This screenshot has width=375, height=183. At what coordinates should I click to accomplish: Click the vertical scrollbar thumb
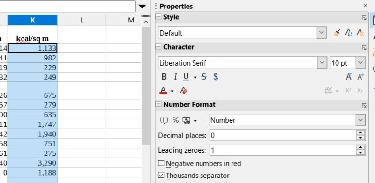(x=146, y=85)
